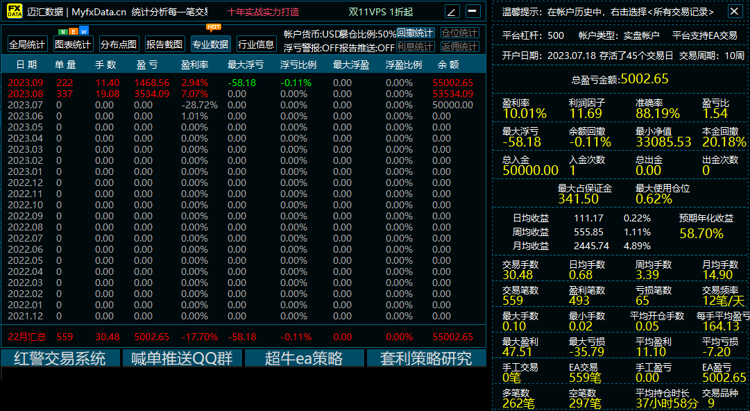Open 喊单推送QQ群 link
750x411 pixels.
tap(182, 358)
